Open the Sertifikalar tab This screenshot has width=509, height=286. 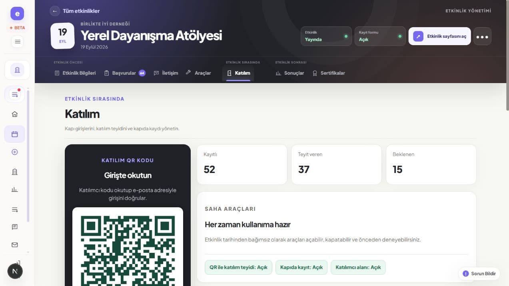pos(329,73)
